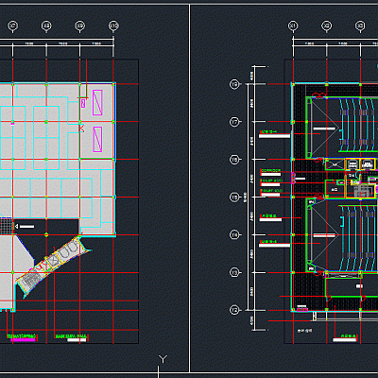Select the X7 grid bubble marker
This screenshot has height=378, width=378.
pos(12,26)
